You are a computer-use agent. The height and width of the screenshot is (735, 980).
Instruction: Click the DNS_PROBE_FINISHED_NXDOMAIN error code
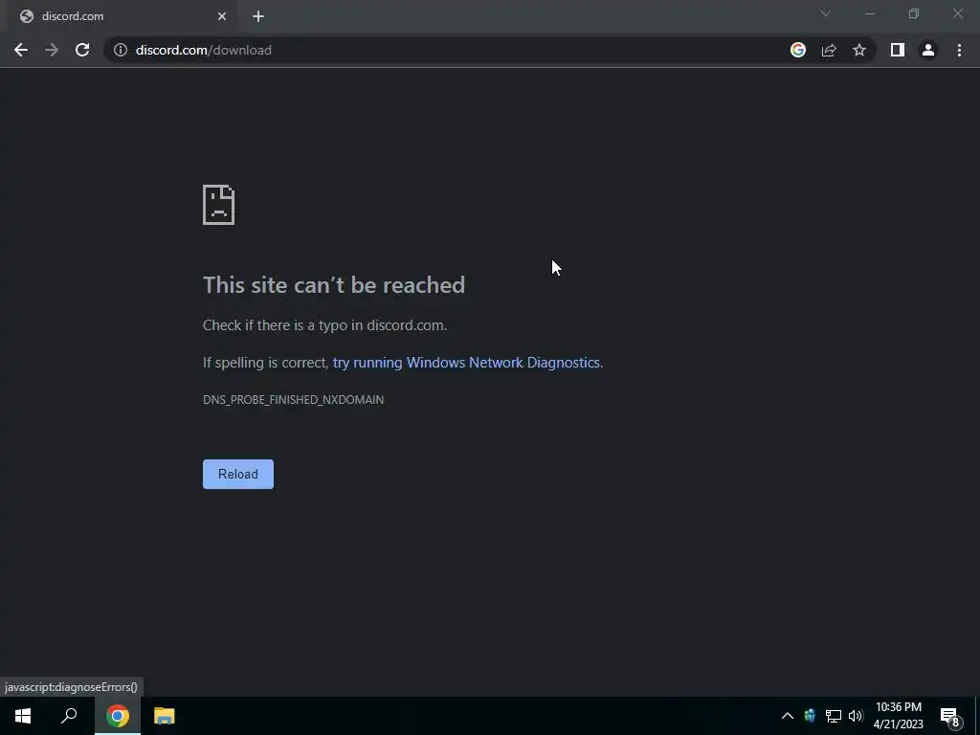293,399
